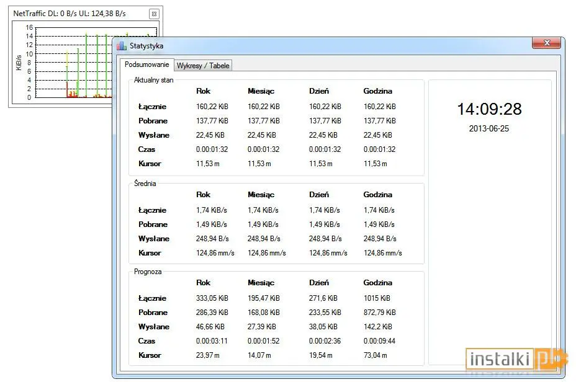The width and height of the screenshot is (576, 382).
Task: Click the date 2013-06-25
Action: tap(489, 128)
